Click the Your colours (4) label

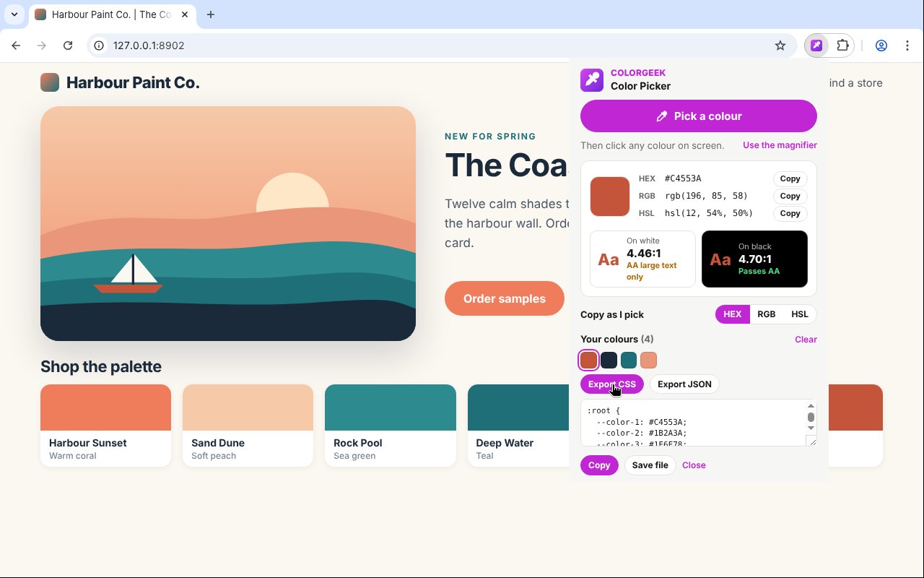pyautogui.click(x=617, y=339)
